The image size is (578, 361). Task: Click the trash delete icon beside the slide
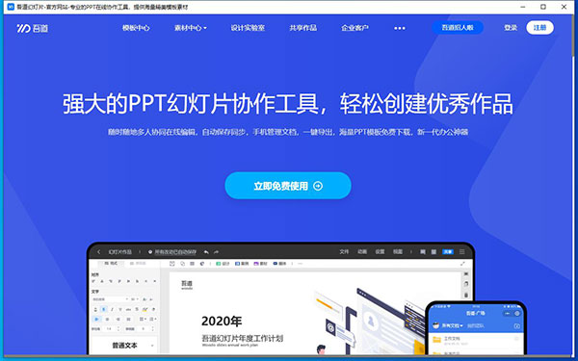pyautogui.click(x=466, y=296)
